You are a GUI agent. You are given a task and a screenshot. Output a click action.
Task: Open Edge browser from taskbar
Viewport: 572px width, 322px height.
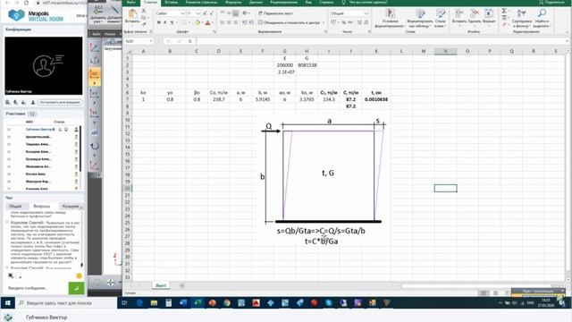coord(139,303)
